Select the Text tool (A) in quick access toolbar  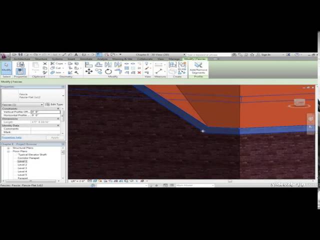point(76,54)
